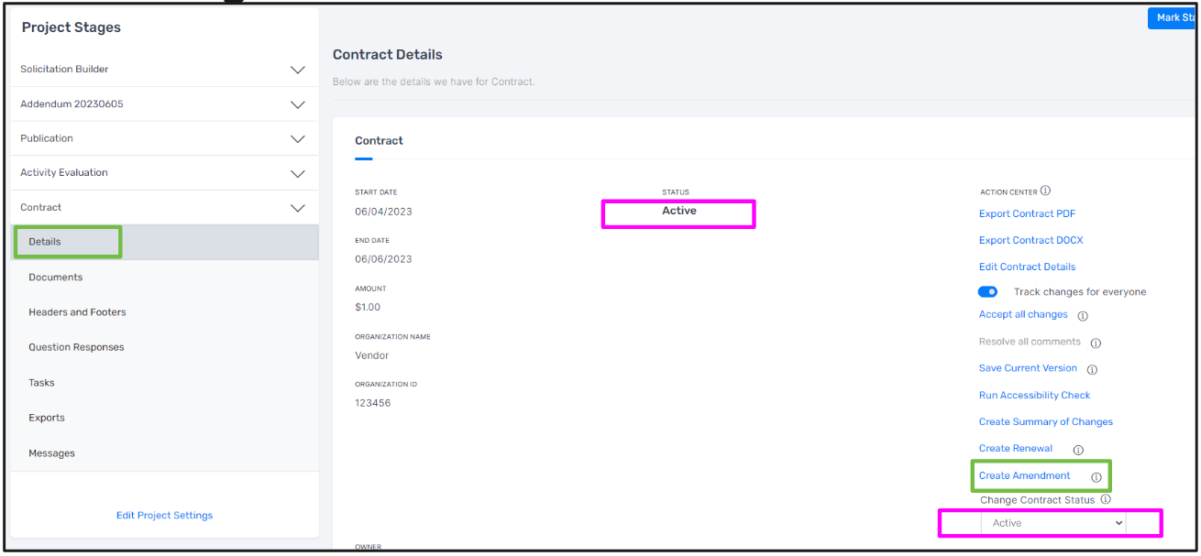
Task: Click info icon beside Action Center label
Action: (1046, 191)
